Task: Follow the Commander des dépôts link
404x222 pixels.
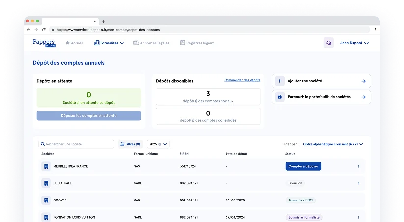Action: pos(242,80)
